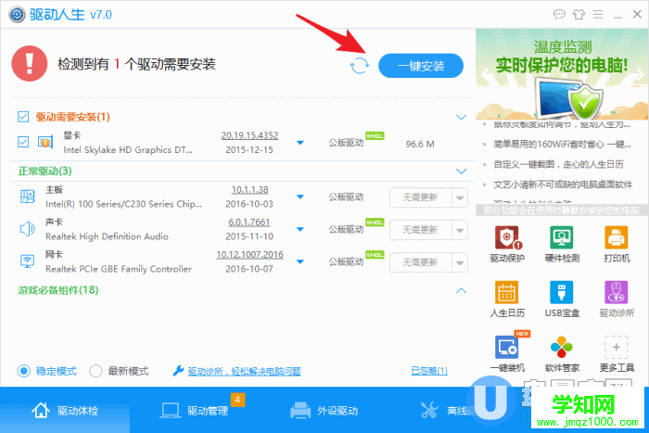Click the 正常驱动(3) heading
The height and width of the screenshot is (433, 649).
(x=45, y=171)
